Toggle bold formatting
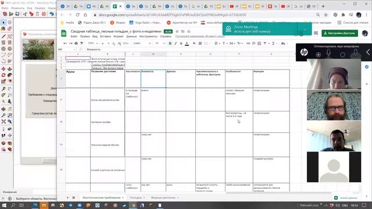372x209 pixels. [x=170, y=44]
